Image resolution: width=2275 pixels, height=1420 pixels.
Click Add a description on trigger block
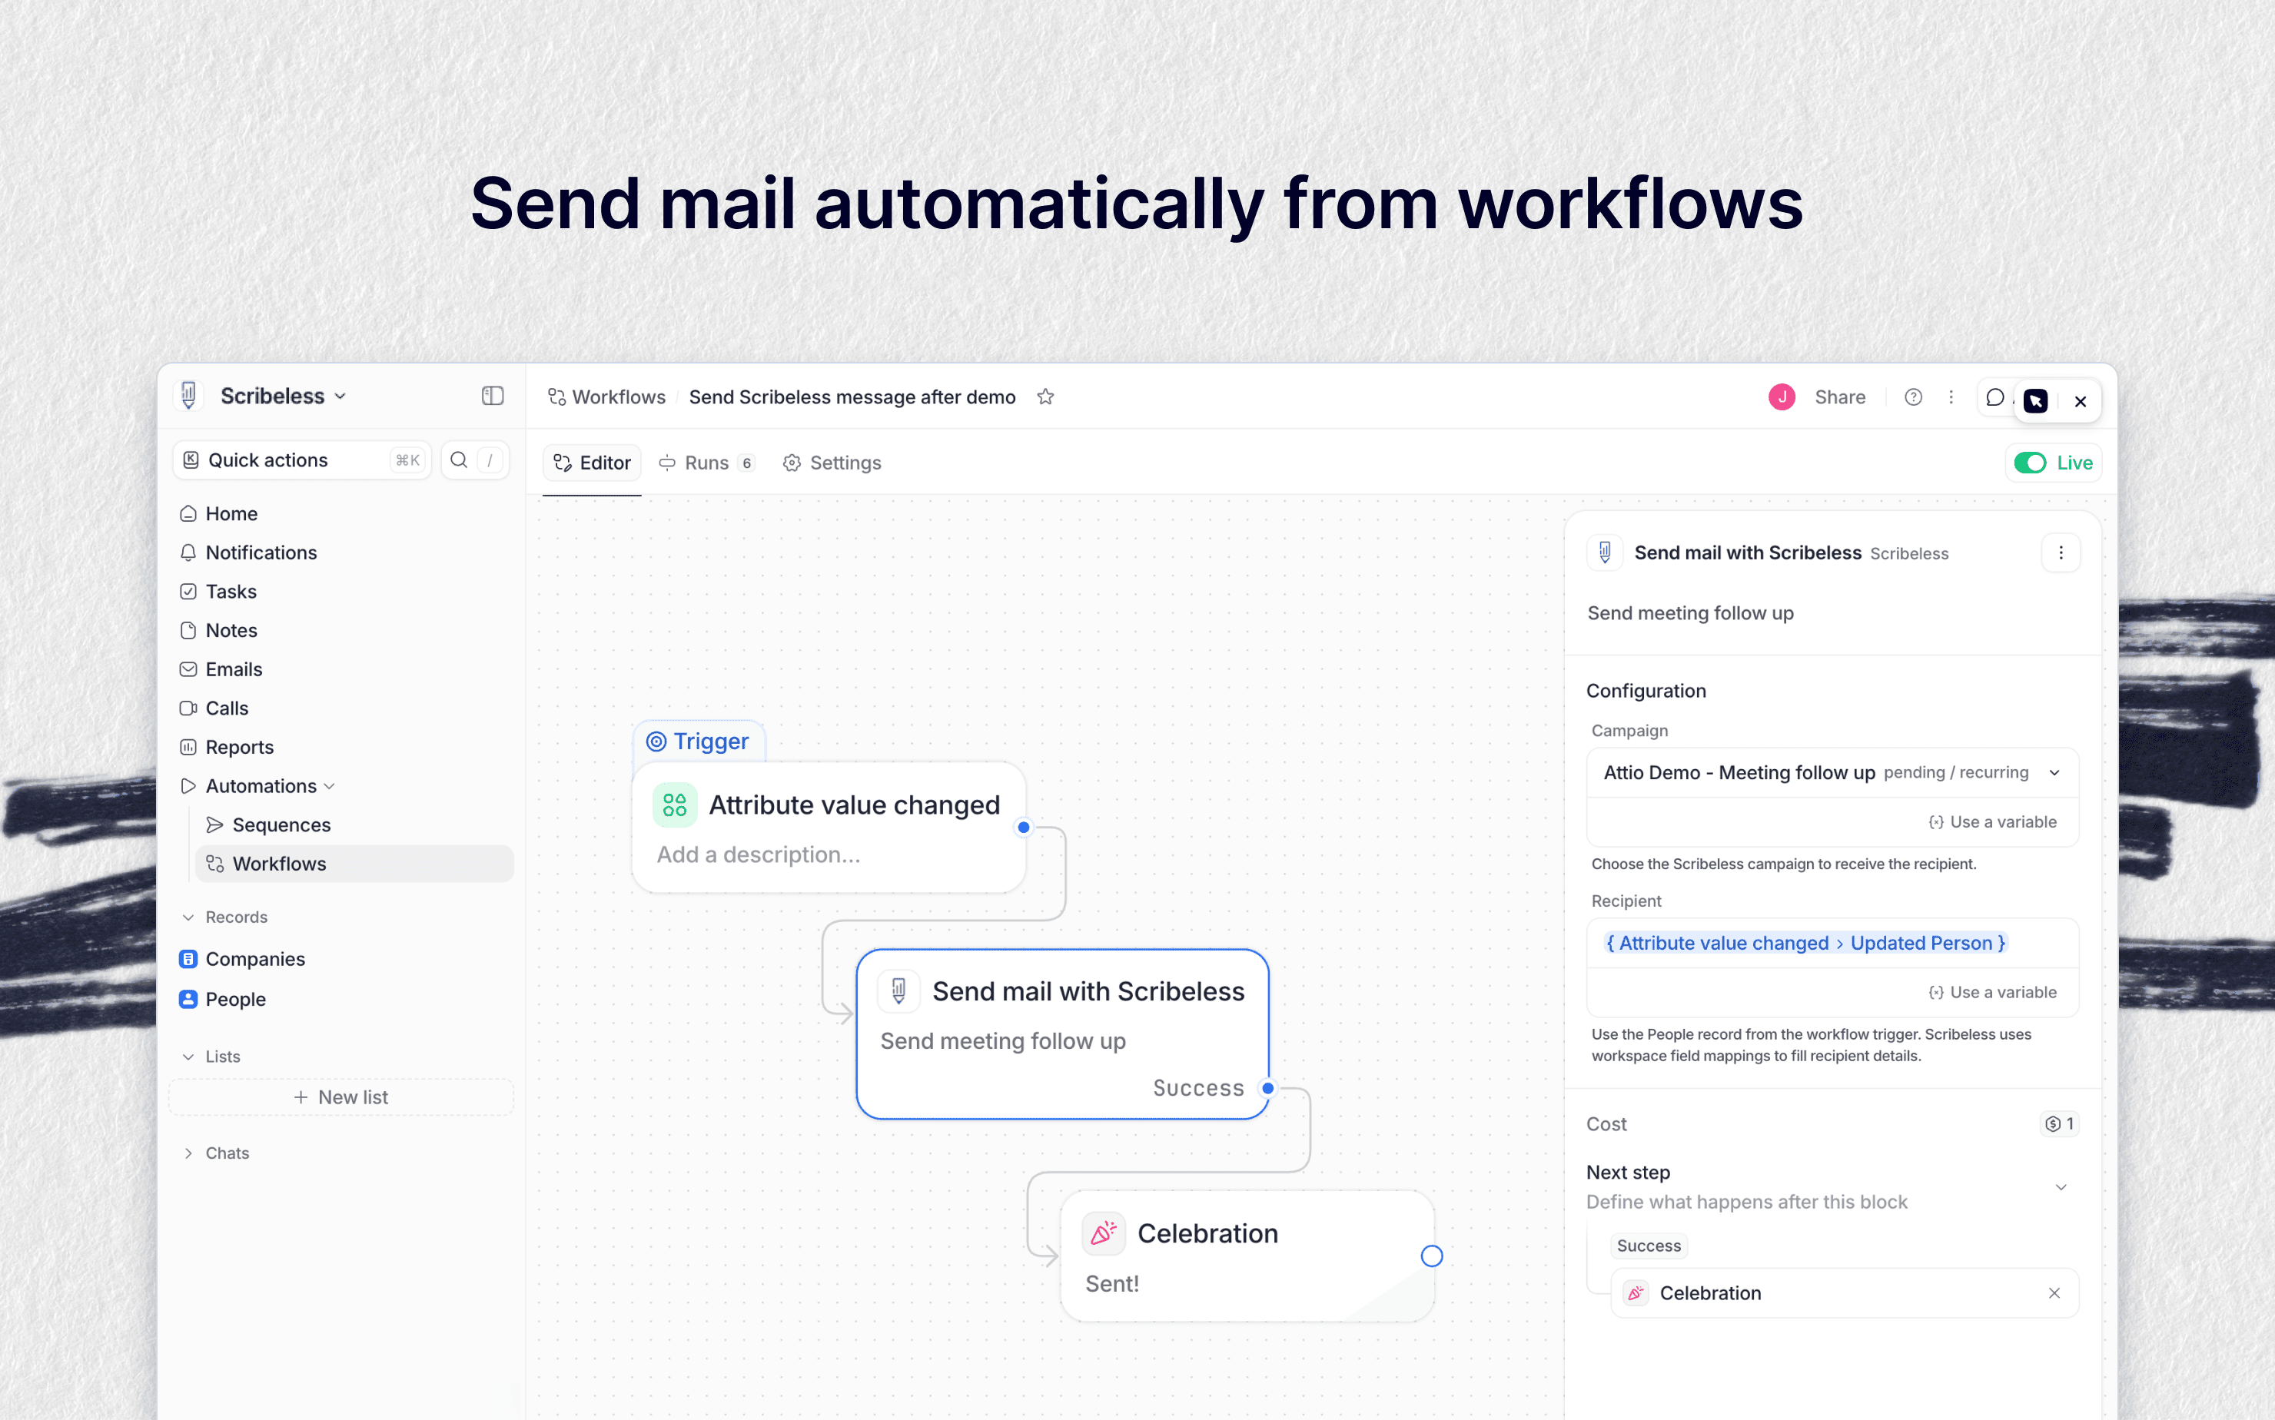pos(758,855)
